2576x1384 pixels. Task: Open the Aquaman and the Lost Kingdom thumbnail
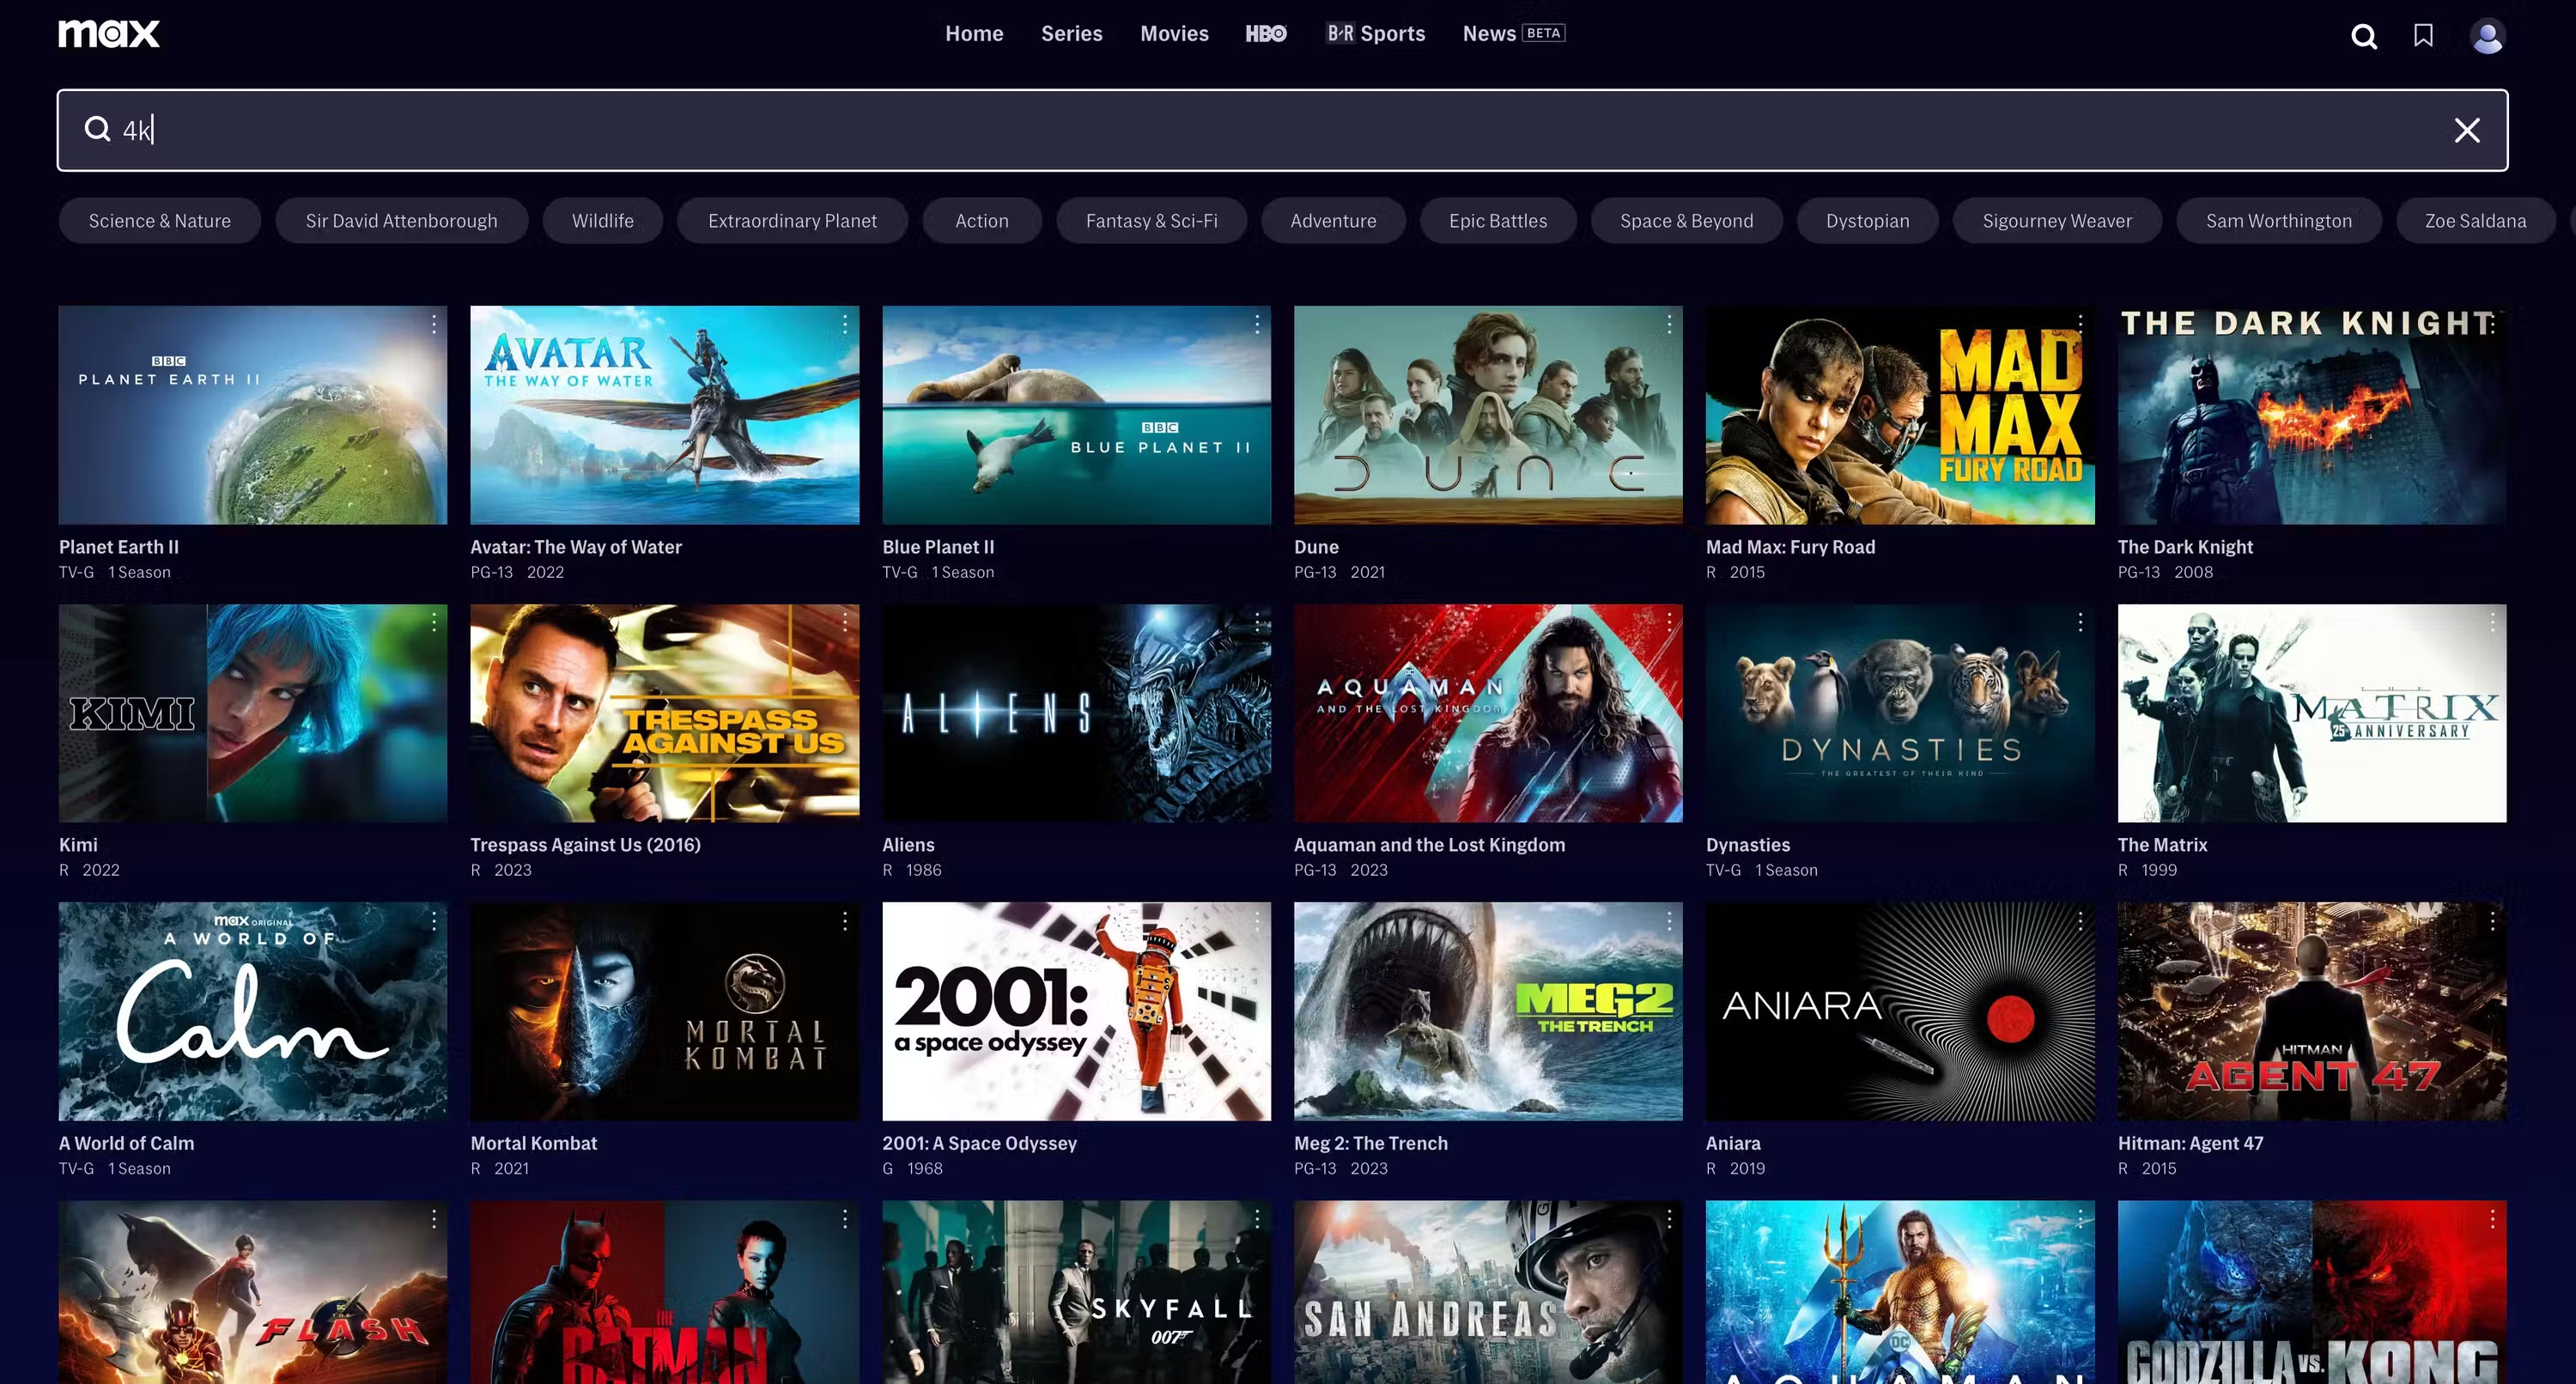(x=1488, y=713)
